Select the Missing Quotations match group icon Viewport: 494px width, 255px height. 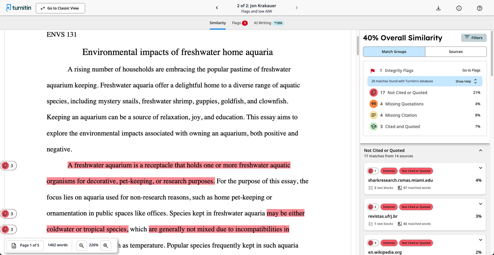(373, 104)
